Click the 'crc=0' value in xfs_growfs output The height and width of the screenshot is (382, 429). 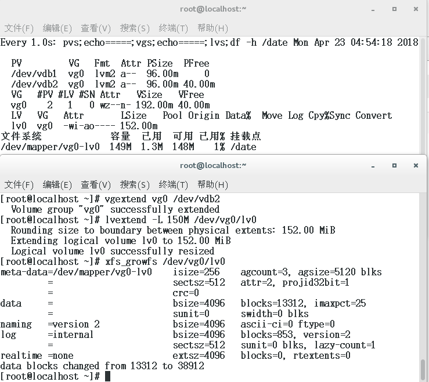click(x=186, y=293)
